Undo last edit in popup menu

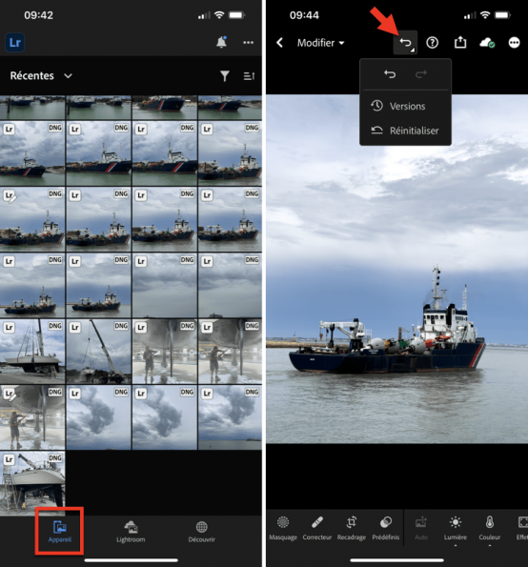coord(390,74)
